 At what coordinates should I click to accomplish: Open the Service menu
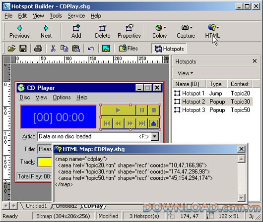[76, 16]
